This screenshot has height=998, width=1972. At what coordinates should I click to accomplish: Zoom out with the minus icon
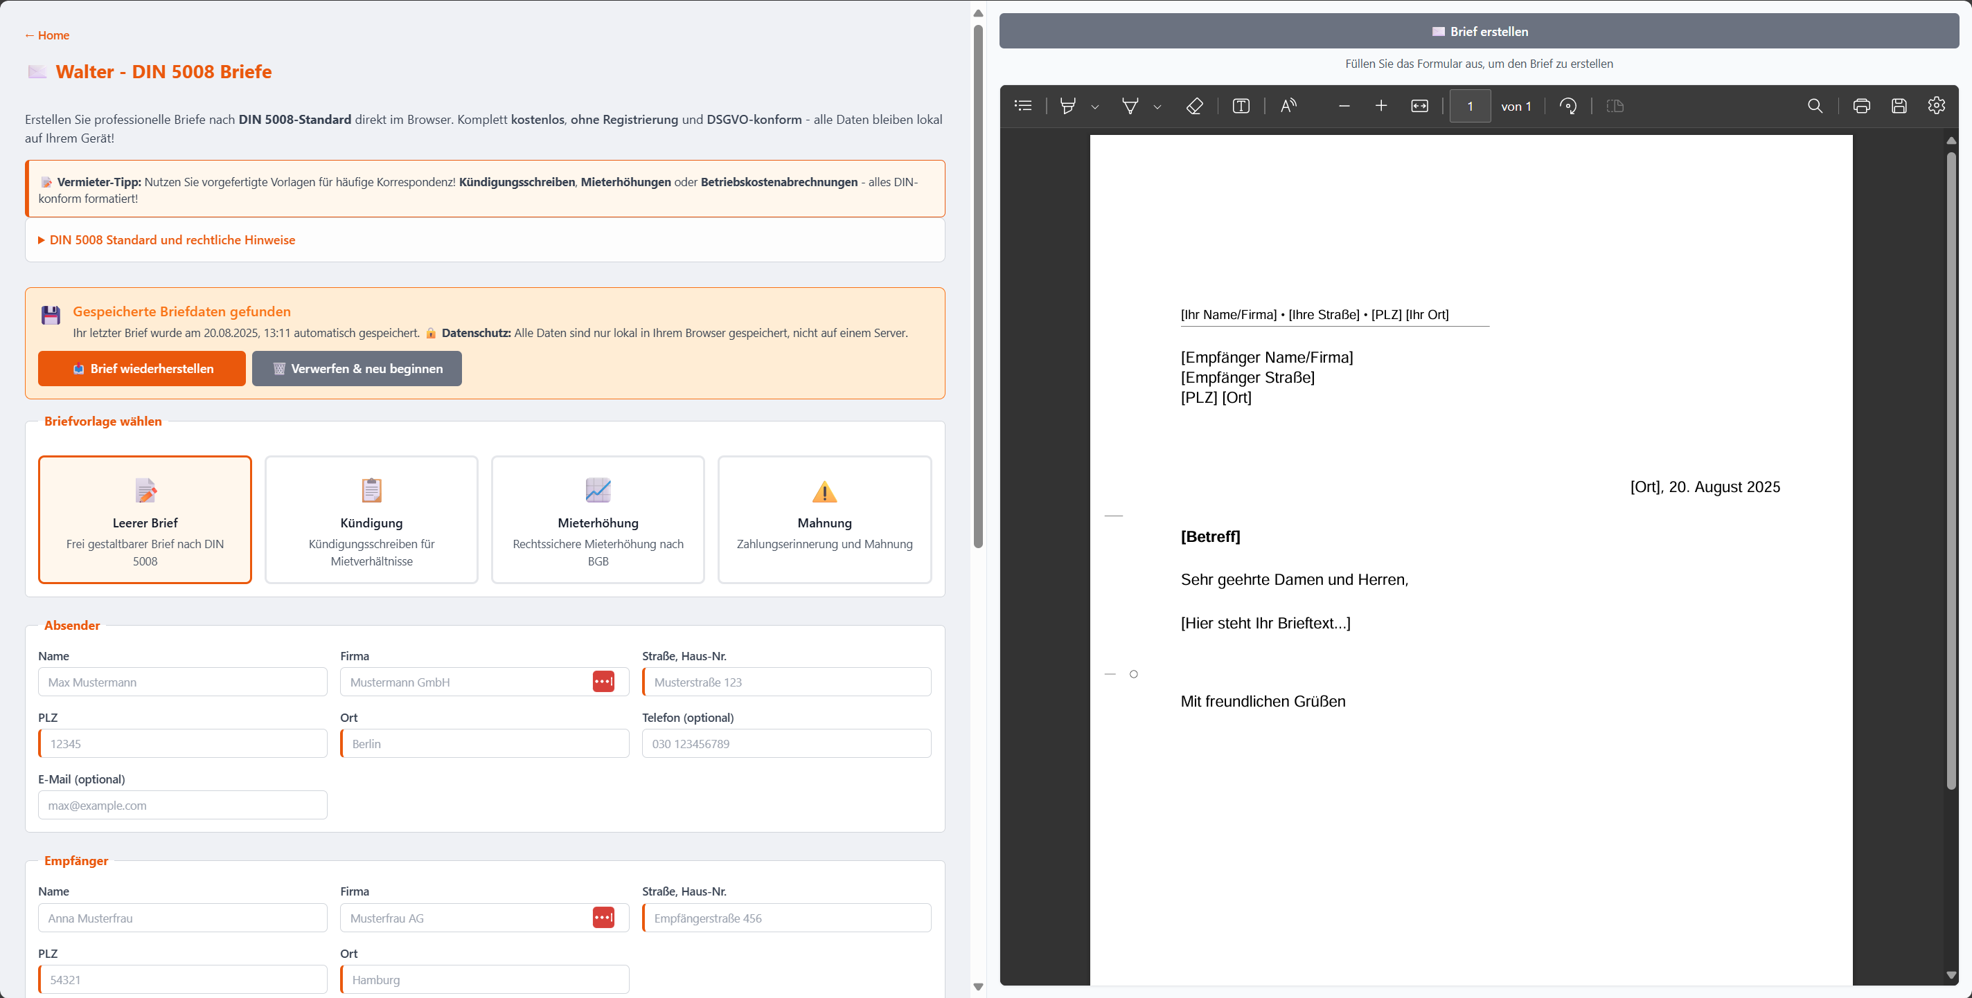1344,105
